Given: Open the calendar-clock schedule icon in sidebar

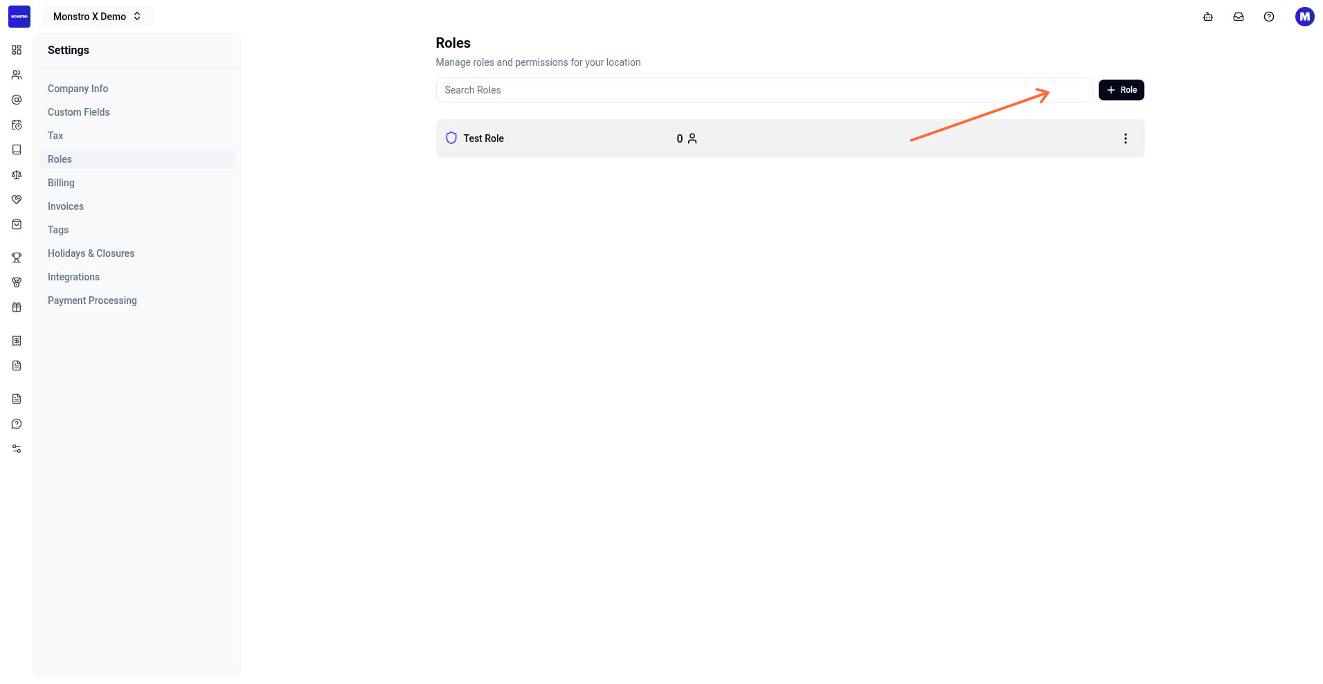Looking at the screenshot, I should pyautogui.click(x=17, y=125).
